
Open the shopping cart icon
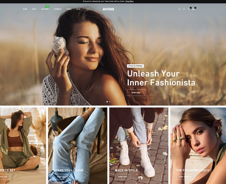[193, 9]
